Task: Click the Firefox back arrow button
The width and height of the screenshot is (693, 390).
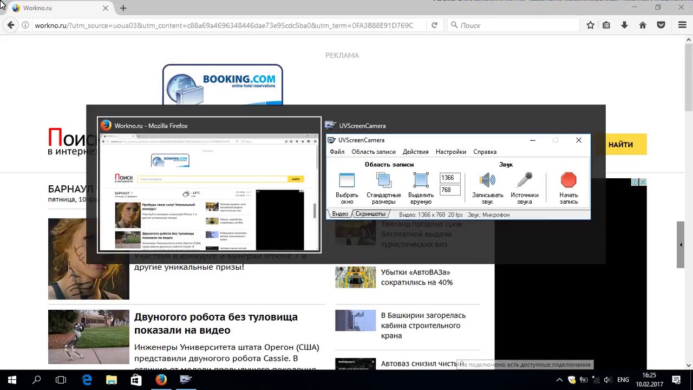Action: pyautogui.click(x=11, y=25)
